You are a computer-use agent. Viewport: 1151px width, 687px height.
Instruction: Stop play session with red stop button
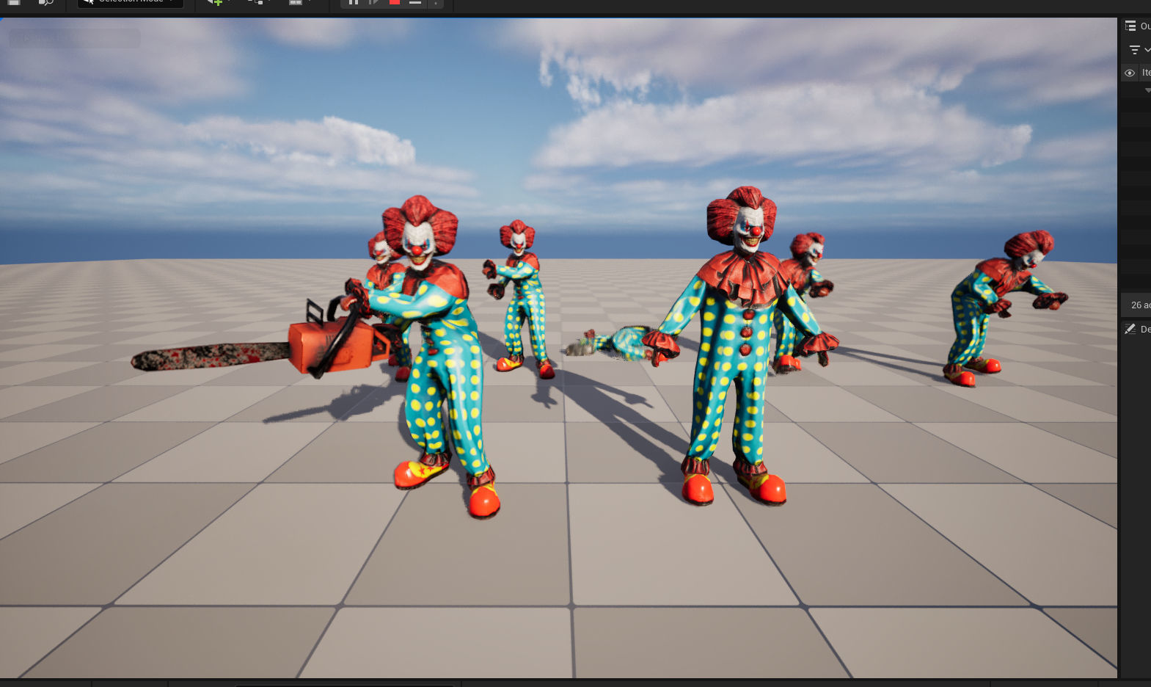[395, 2]
